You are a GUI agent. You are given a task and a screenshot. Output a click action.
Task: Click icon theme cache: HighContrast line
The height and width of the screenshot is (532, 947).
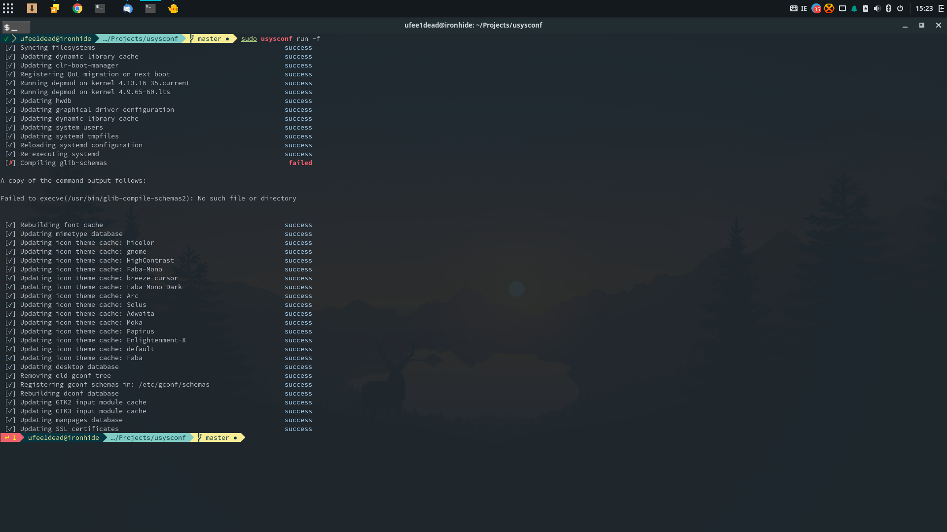97,260
